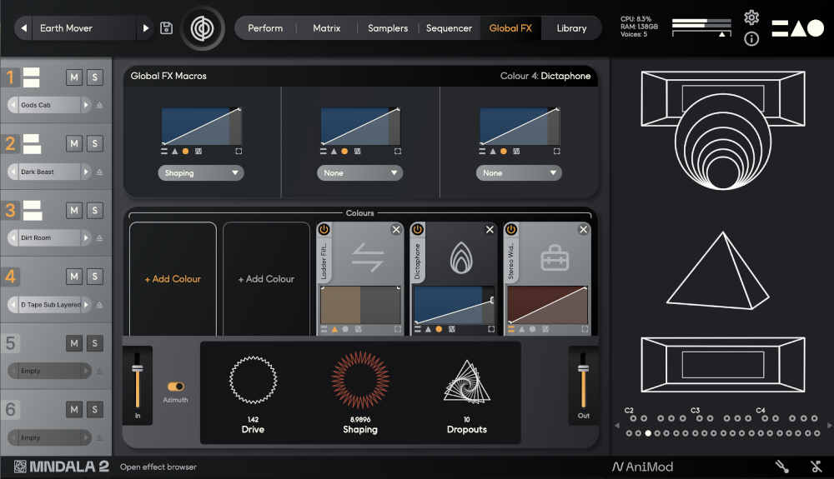Go to next preset after Earth Mover
Screen dimensions: 834x479
146,28
